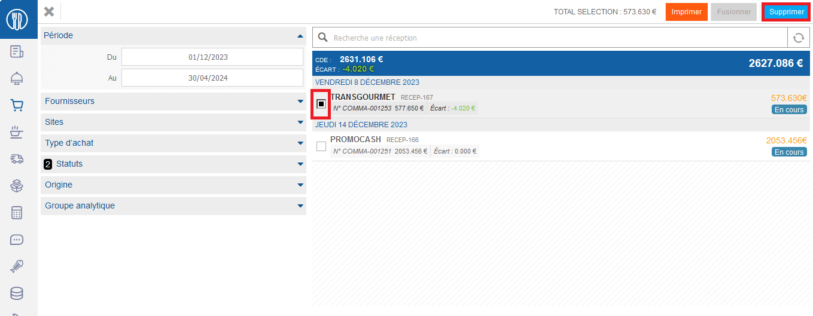
Task: Open the chat bubble sidebar icon
Action: point(17,240)
